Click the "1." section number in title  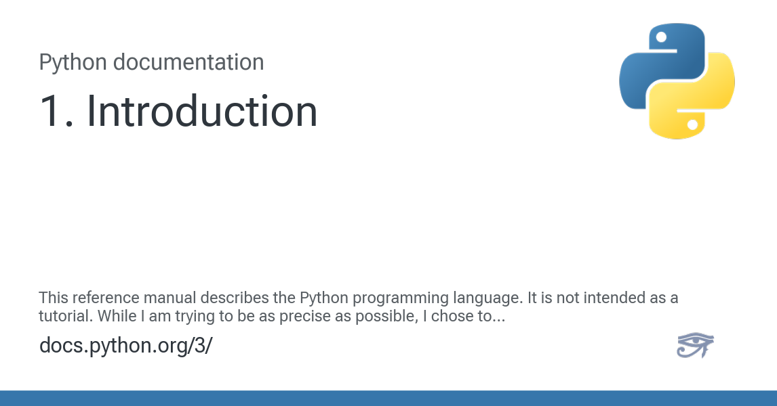[56, 111]
